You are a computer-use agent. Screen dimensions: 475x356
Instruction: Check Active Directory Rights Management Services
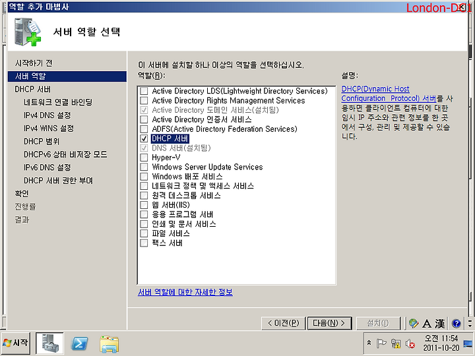[x=144, y=100]
